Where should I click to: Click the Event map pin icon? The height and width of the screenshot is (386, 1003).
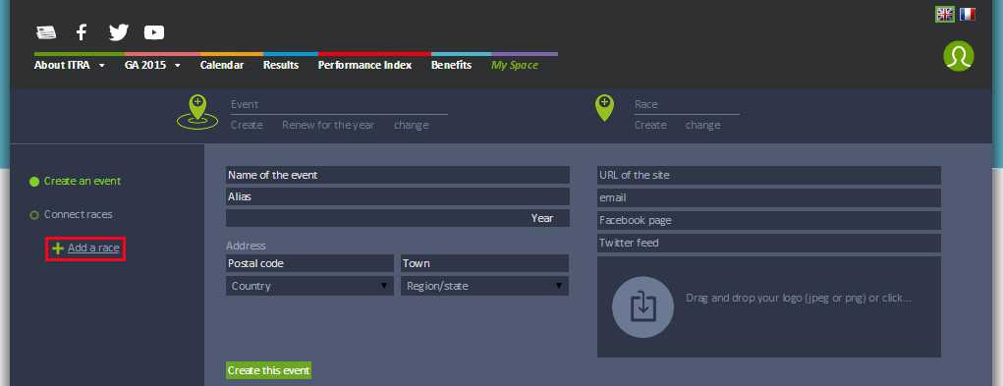pos(197,112)
